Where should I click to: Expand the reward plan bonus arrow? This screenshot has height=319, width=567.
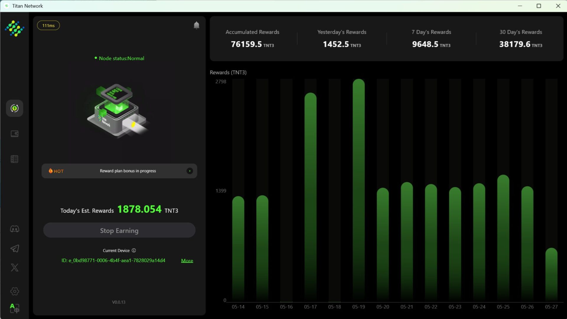(190, 171)
